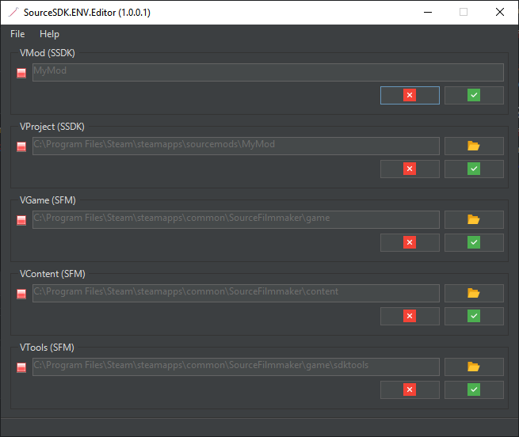This screenshot has height=437, width=519.
Task: Click red X button in VGame section
Action: (x=410, y=242)
